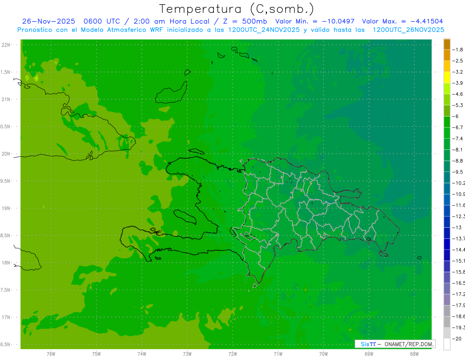The height and width of the screenshot is (359, 465).
Task: Click the '70W' longitude axis label
Action: [x=324, y=354]
